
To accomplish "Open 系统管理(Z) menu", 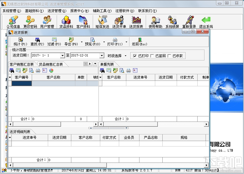I will 12,11.
